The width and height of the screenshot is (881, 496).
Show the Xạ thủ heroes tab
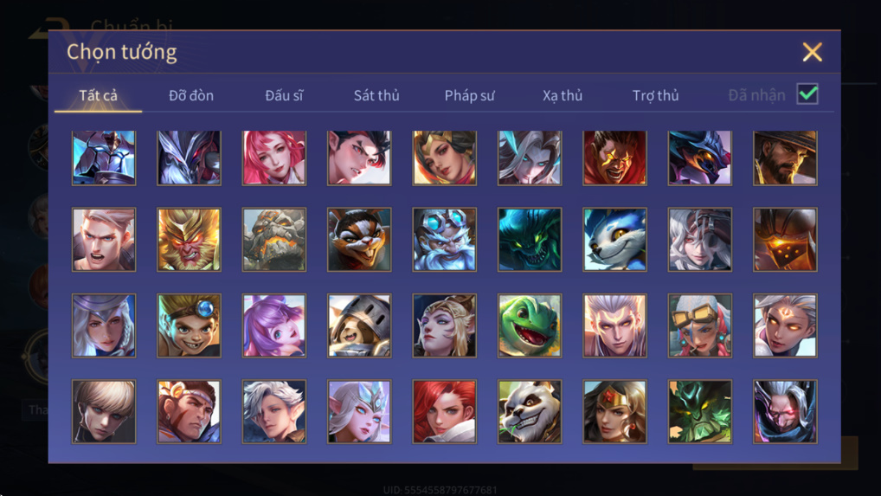pyautogui.click(x=563, y=95)
